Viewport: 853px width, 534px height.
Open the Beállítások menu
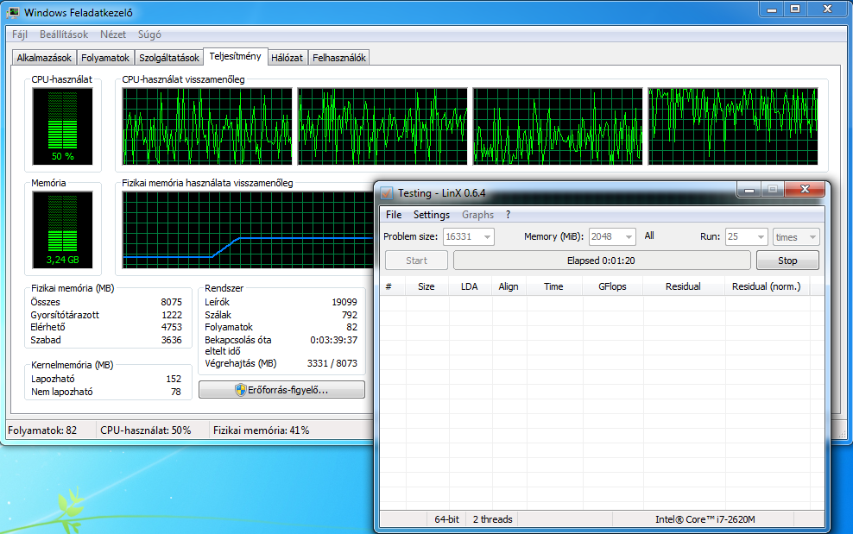point(64,35)
